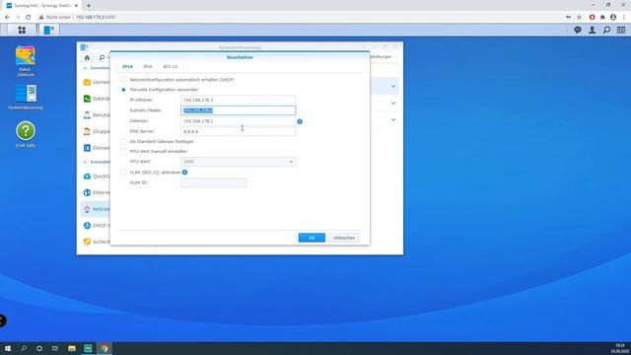The width and height of the screenshot is (631, 355).
Task: Open browser extensions puzzle icon
Action: (x=602, y=17)
